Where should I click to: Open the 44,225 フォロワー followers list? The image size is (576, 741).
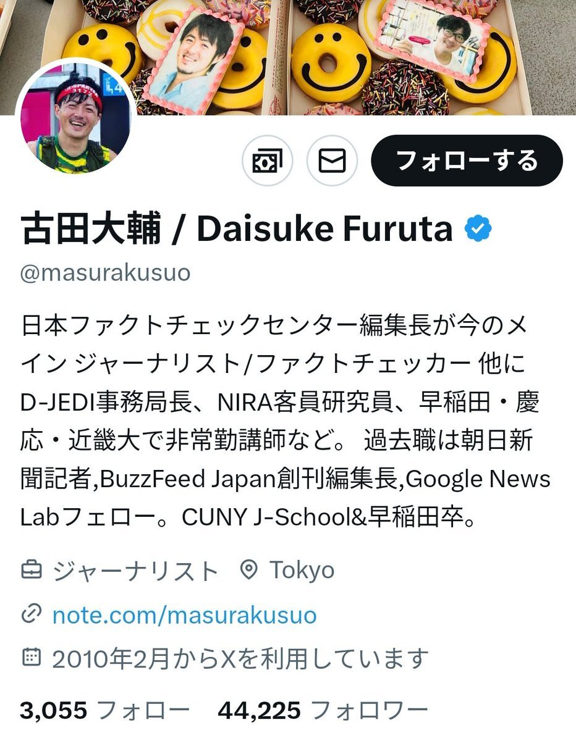click(323, 710)
